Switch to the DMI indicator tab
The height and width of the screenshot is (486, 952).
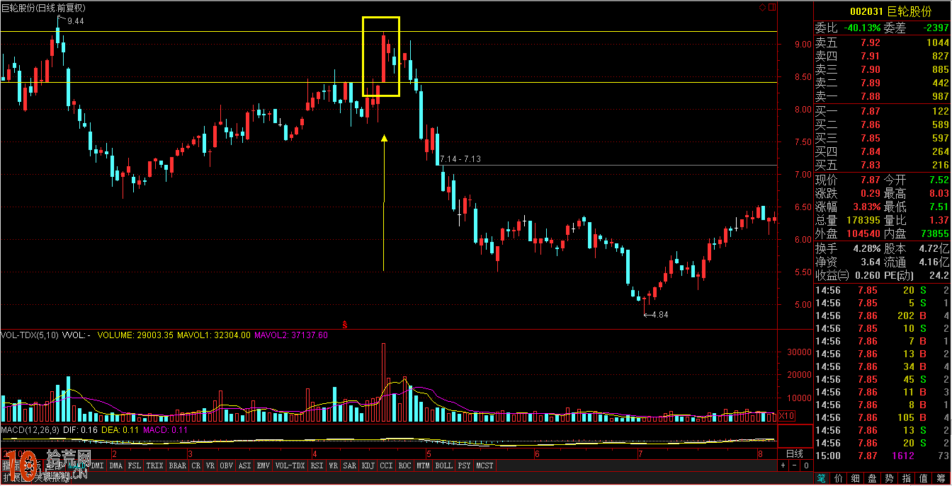pyautogui.click(x=97, y=465)
